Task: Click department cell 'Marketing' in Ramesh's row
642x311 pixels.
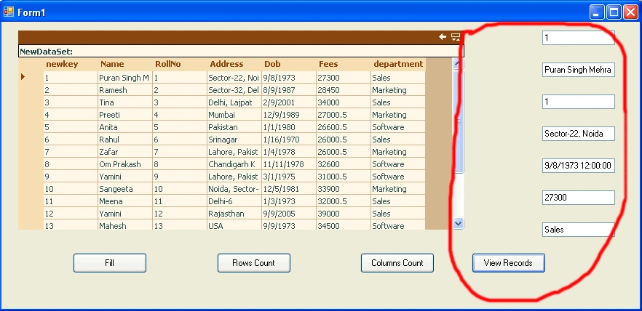Action: tap(398, 90)
